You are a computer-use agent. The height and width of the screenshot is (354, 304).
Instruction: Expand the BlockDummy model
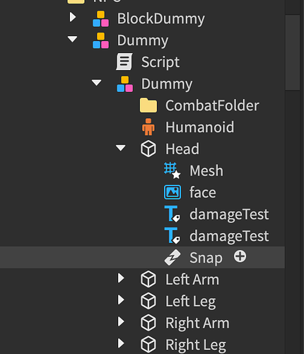point(73,17)
